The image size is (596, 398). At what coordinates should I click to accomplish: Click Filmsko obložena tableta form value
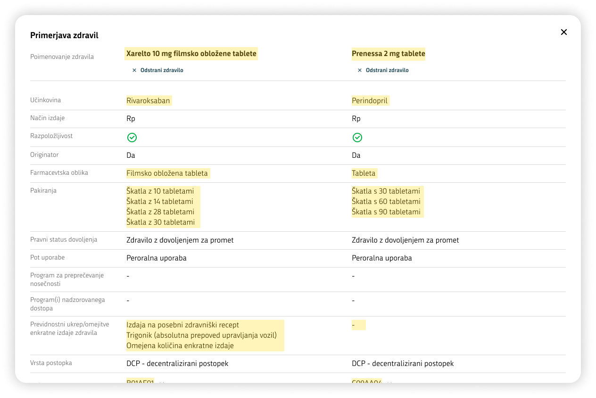pos(167,173)
